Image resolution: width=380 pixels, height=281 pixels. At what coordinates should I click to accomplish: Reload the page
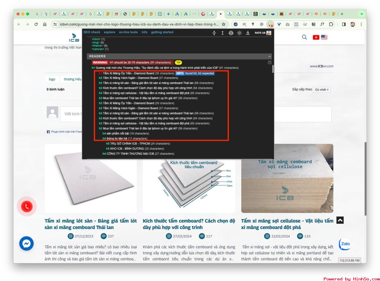click(36, 24)
